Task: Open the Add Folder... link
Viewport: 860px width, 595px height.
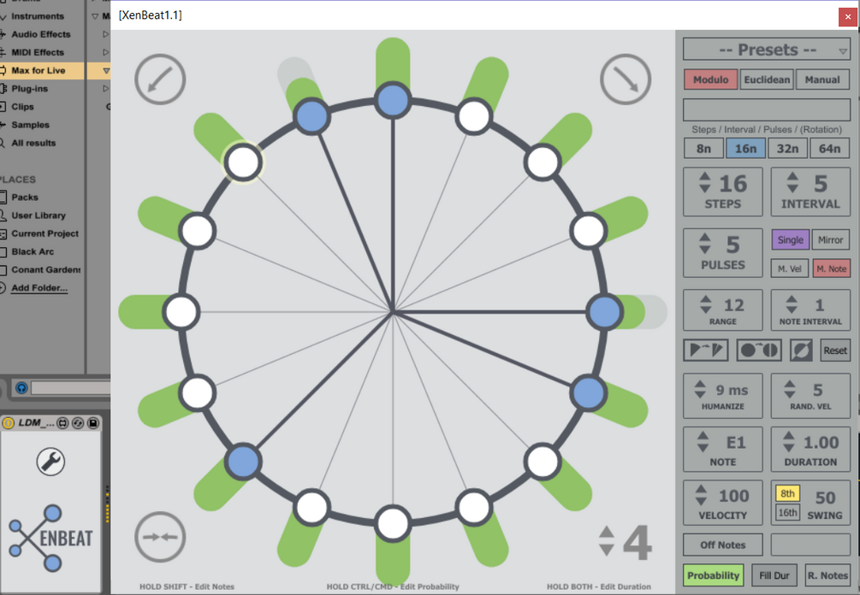Action: coord(39,287)
